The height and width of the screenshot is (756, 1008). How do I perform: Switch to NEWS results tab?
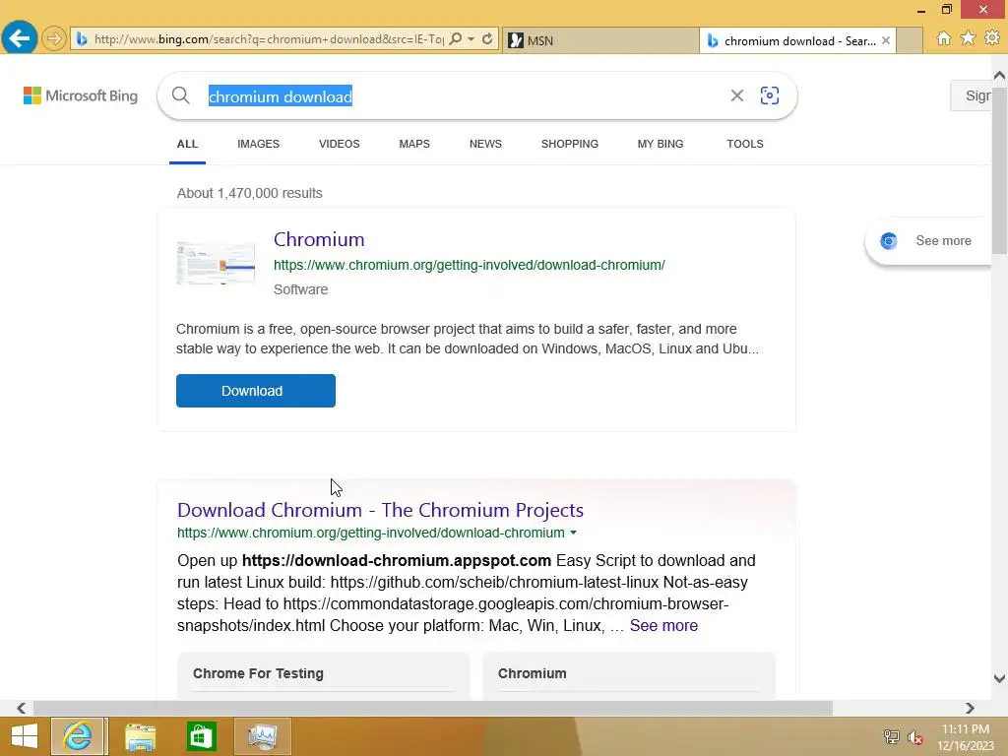tap(485, 144)
